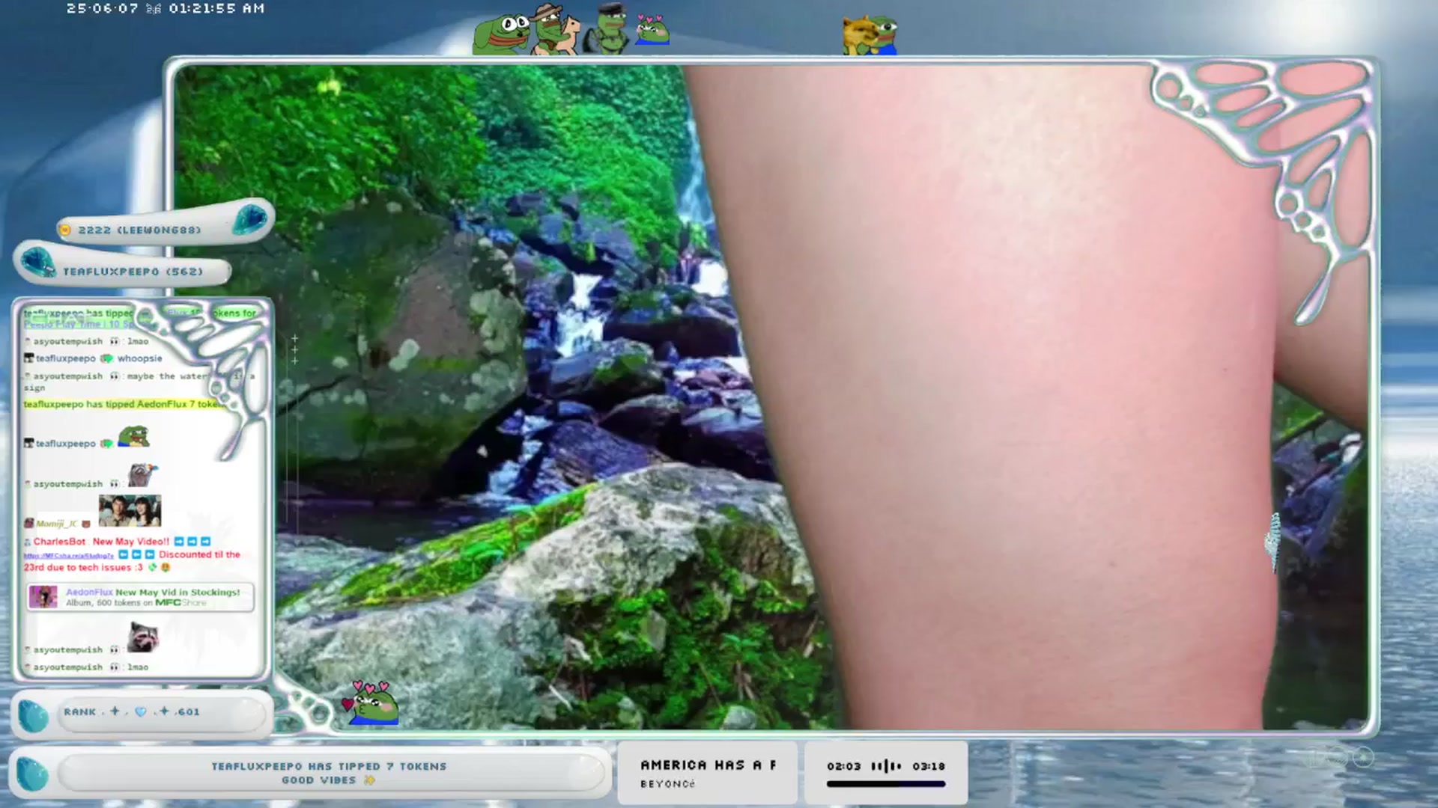Click the 'Discounted til the' text

tap(199, 554)
